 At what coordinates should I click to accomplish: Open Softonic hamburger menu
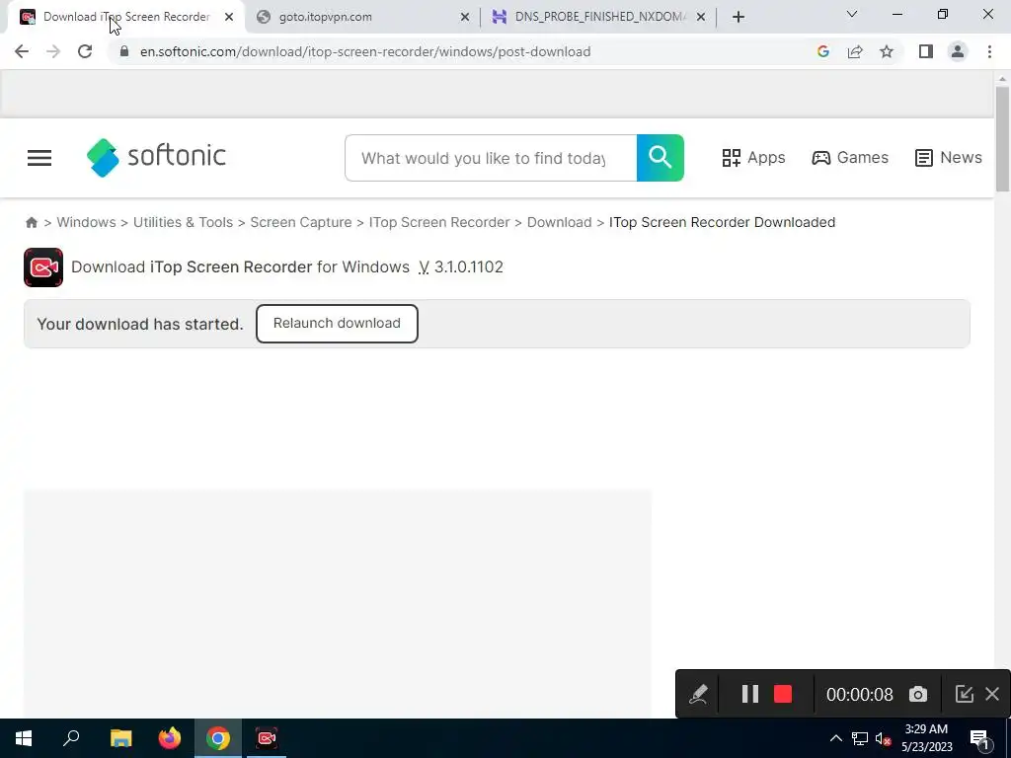39,158
